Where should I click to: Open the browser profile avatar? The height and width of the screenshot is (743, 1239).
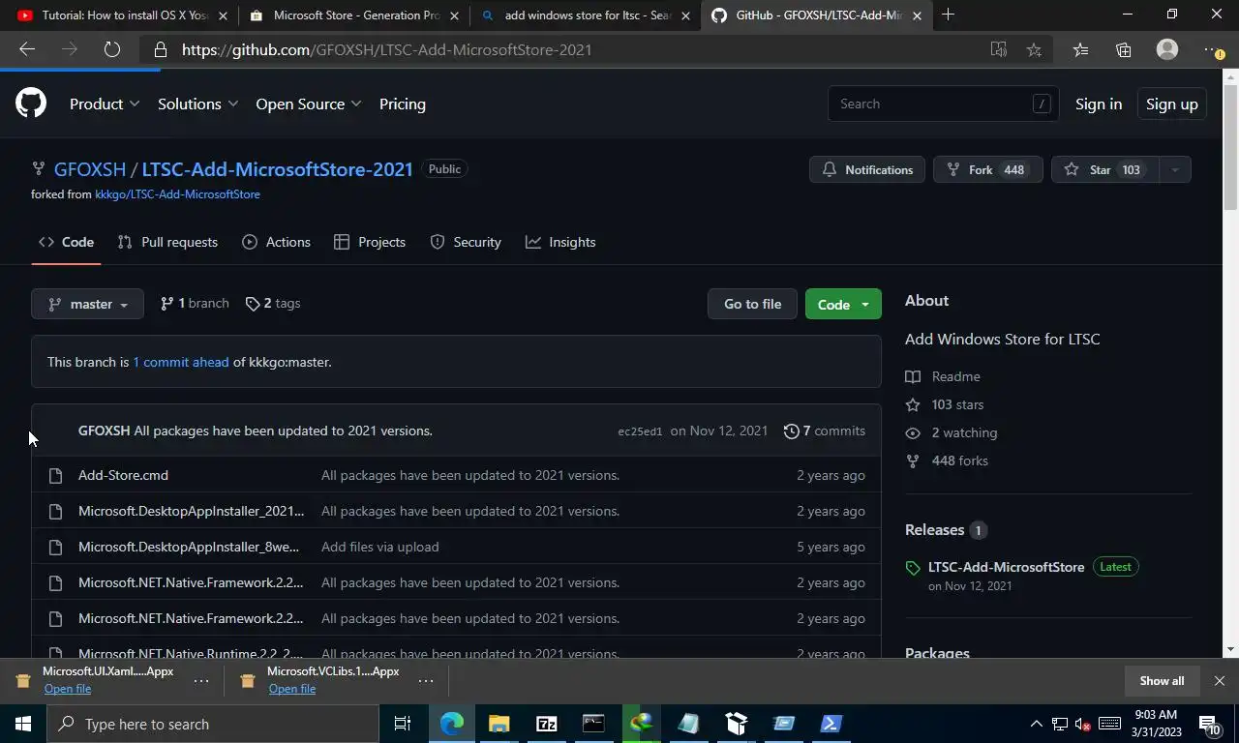(1167, 49)
